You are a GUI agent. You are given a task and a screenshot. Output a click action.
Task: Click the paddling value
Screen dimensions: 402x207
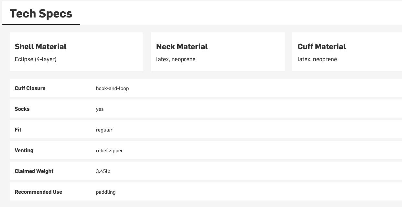pyautogui.click(x=106, y=192)
